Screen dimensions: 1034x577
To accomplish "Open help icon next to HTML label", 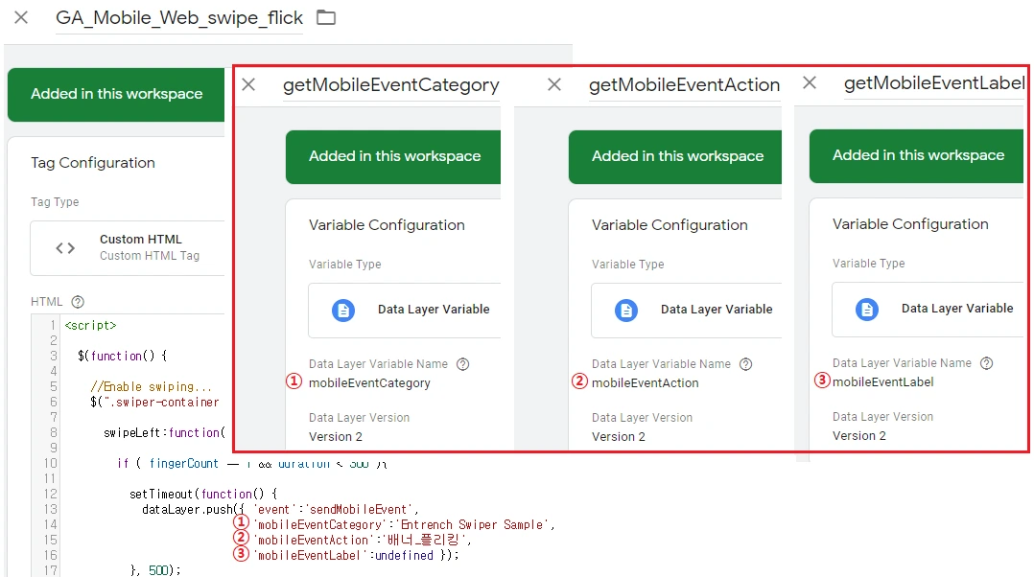I will pyautogui.click(x=78, y=302).
